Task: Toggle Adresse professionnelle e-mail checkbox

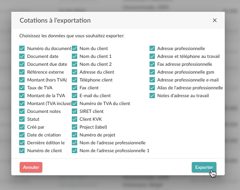Action: point(152,80)
